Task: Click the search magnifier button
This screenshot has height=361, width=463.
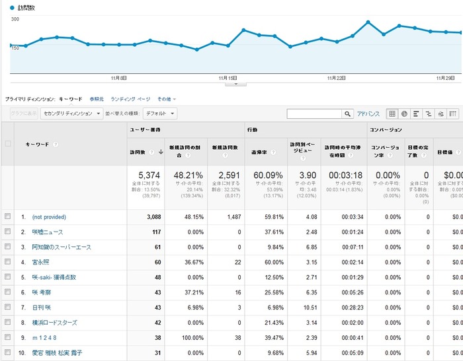Action: tap(347, 114)
